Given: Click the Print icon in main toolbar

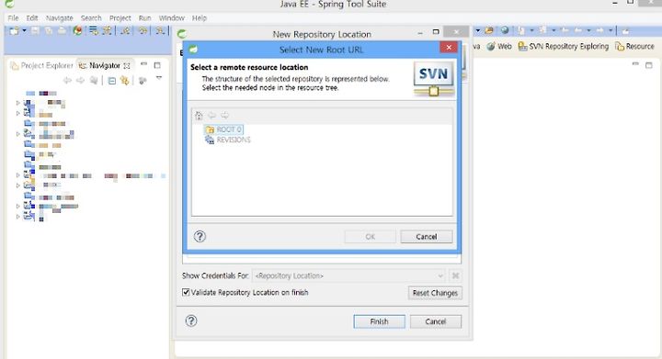Looking at the screenshot, I should click(x=63, y=31).
